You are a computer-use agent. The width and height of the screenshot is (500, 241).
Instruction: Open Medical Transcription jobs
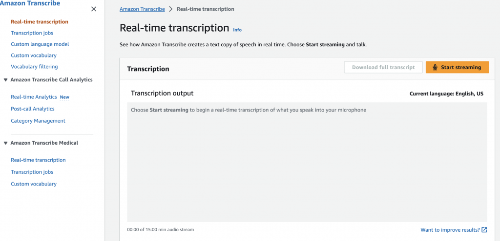click(32, 172)
